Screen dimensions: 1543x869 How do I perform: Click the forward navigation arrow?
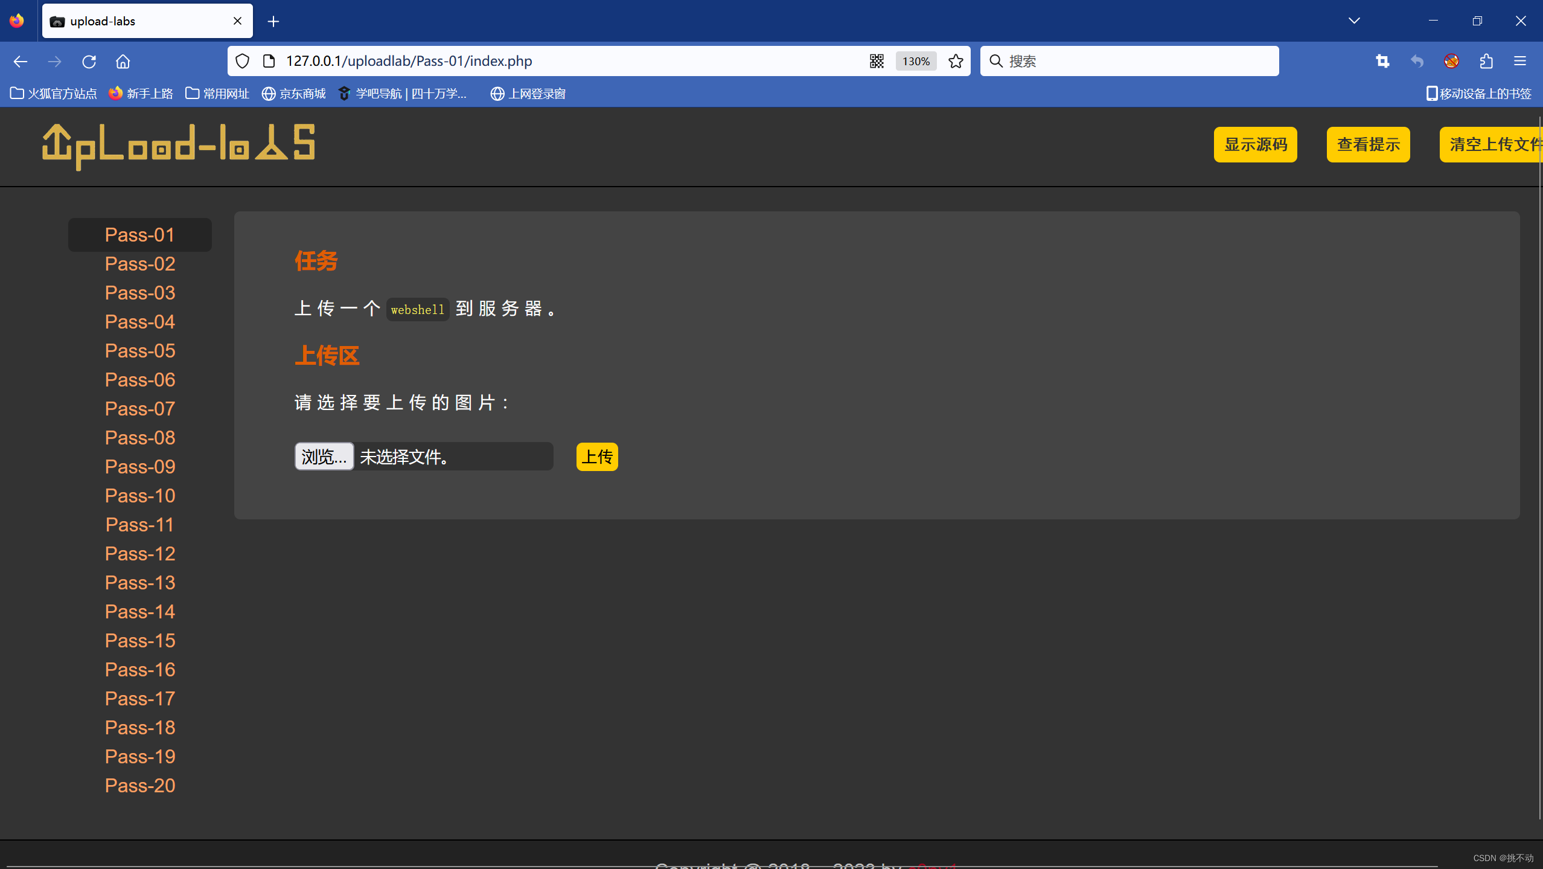55,61
